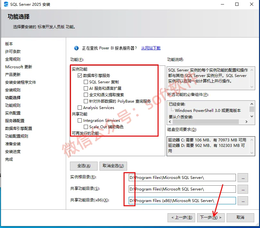Click the 服务器配置 sidebar step
The width and height of the screenshot is (260, 228).
click(x=15, y=121)
